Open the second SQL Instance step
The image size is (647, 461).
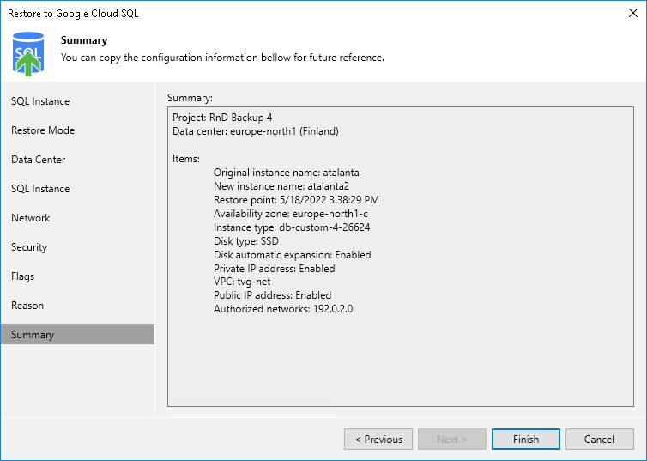[40, 189]
